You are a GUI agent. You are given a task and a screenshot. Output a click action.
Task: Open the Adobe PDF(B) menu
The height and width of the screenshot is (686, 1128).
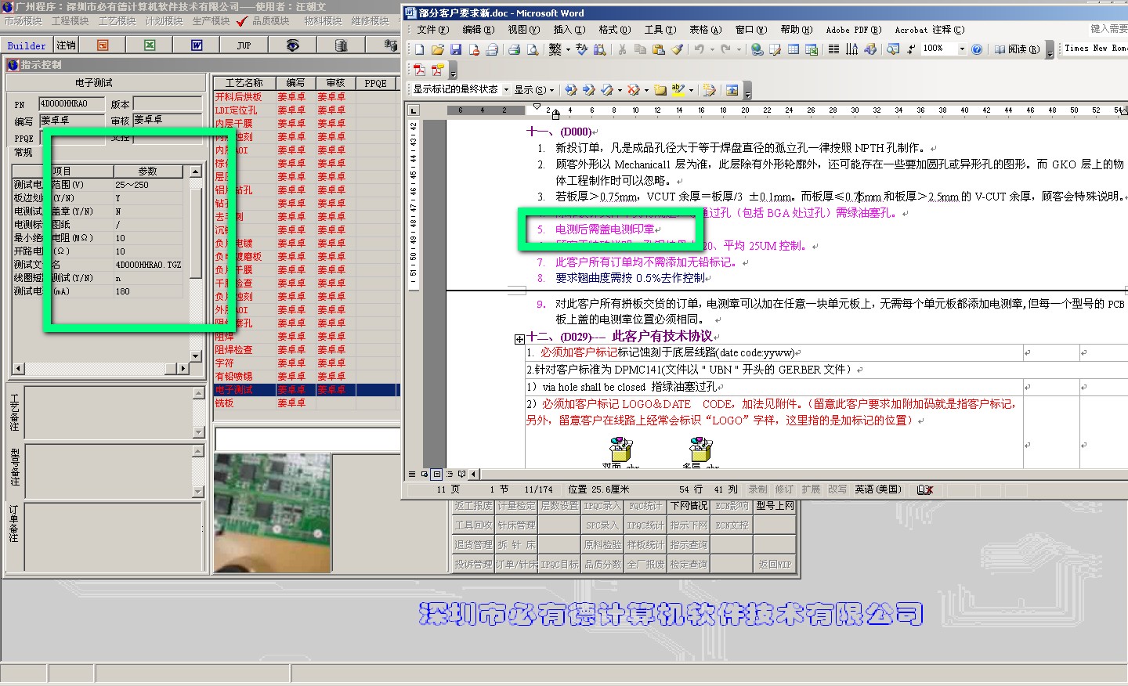pyautogui.click(x=853, y=30)
